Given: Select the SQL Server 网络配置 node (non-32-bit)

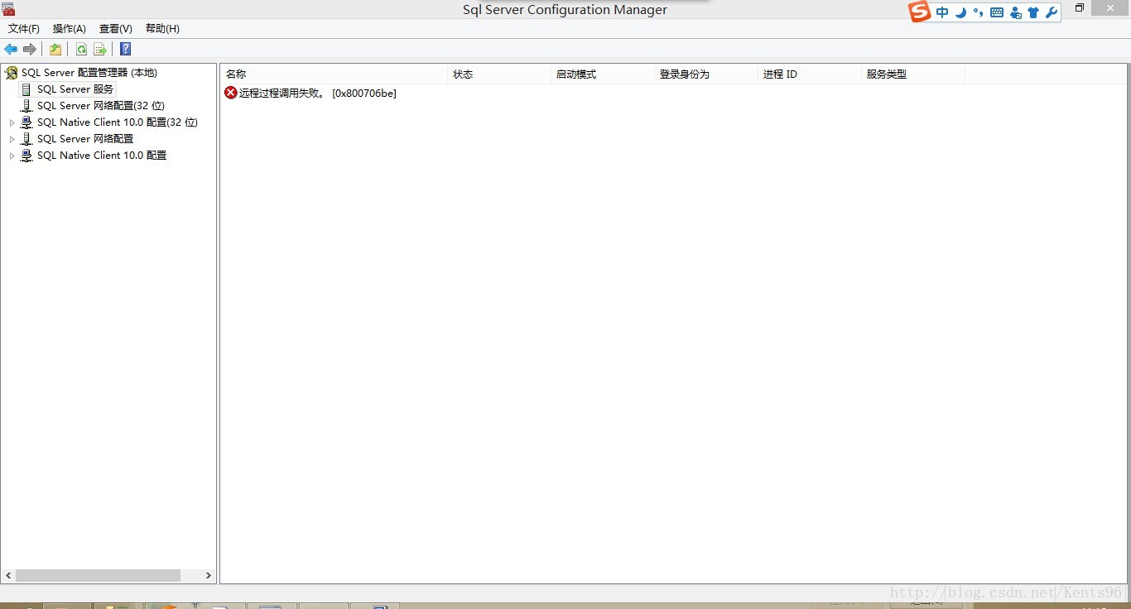Looking at the screenshot, I should 85,139.
